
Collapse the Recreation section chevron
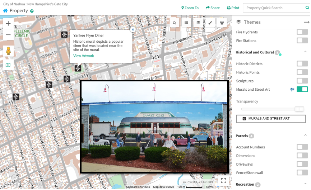coord(306,184)
